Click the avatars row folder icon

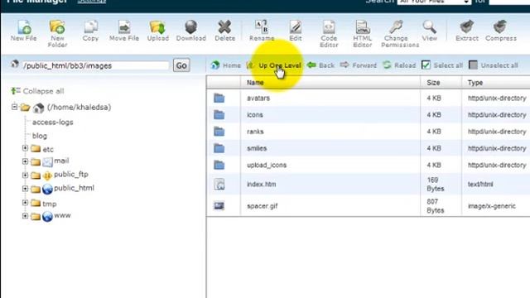point(219,98)
